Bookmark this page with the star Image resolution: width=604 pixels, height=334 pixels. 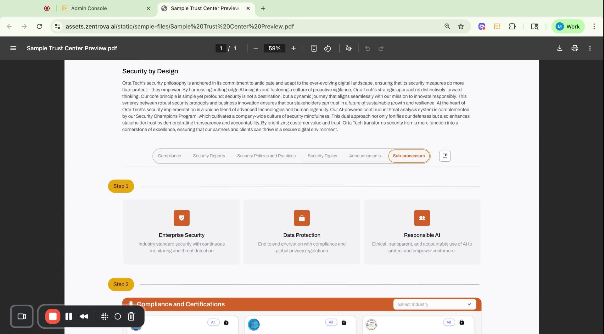pos(461,26)
